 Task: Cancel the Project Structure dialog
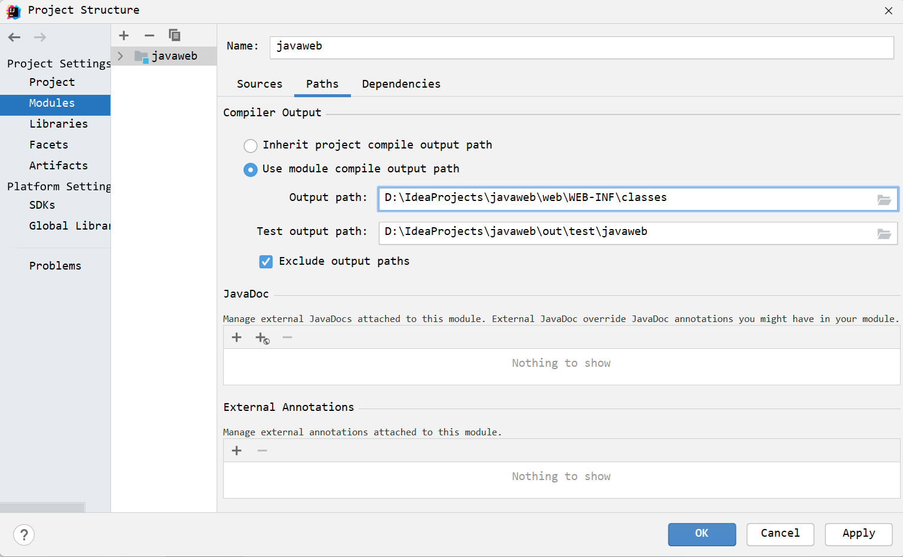click(x=780, y=534)
